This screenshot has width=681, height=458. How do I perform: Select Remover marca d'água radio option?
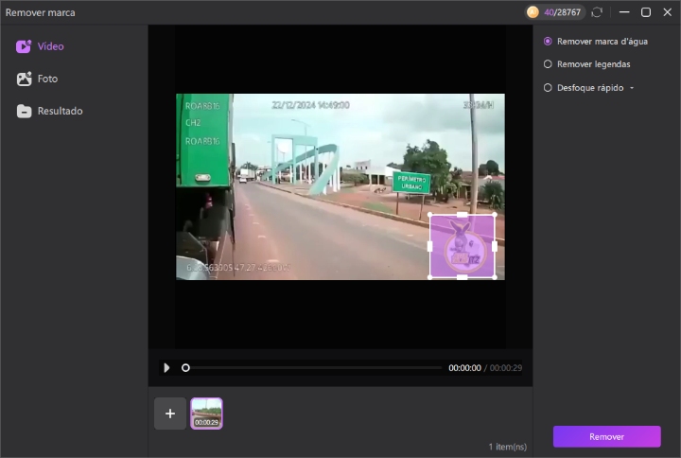pos(548,42)
